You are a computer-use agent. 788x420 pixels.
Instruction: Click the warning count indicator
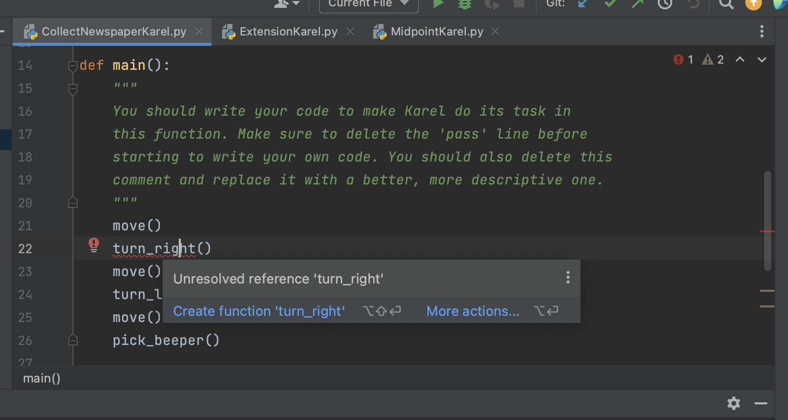click(x=713, y=59)
